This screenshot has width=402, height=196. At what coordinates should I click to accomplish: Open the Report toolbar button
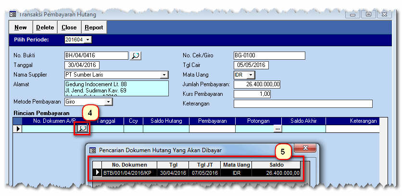(94, 27)
